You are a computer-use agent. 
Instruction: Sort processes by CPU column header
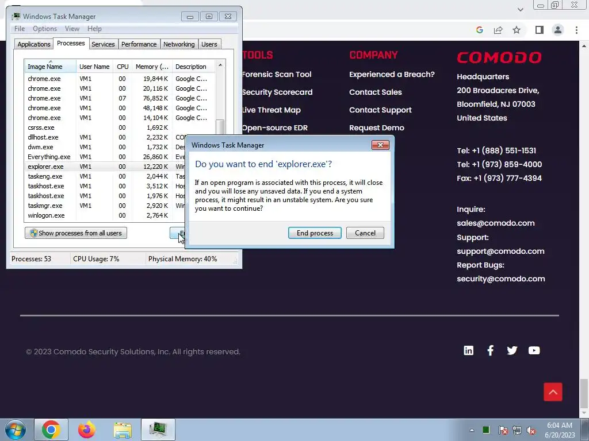pos(123,67)
